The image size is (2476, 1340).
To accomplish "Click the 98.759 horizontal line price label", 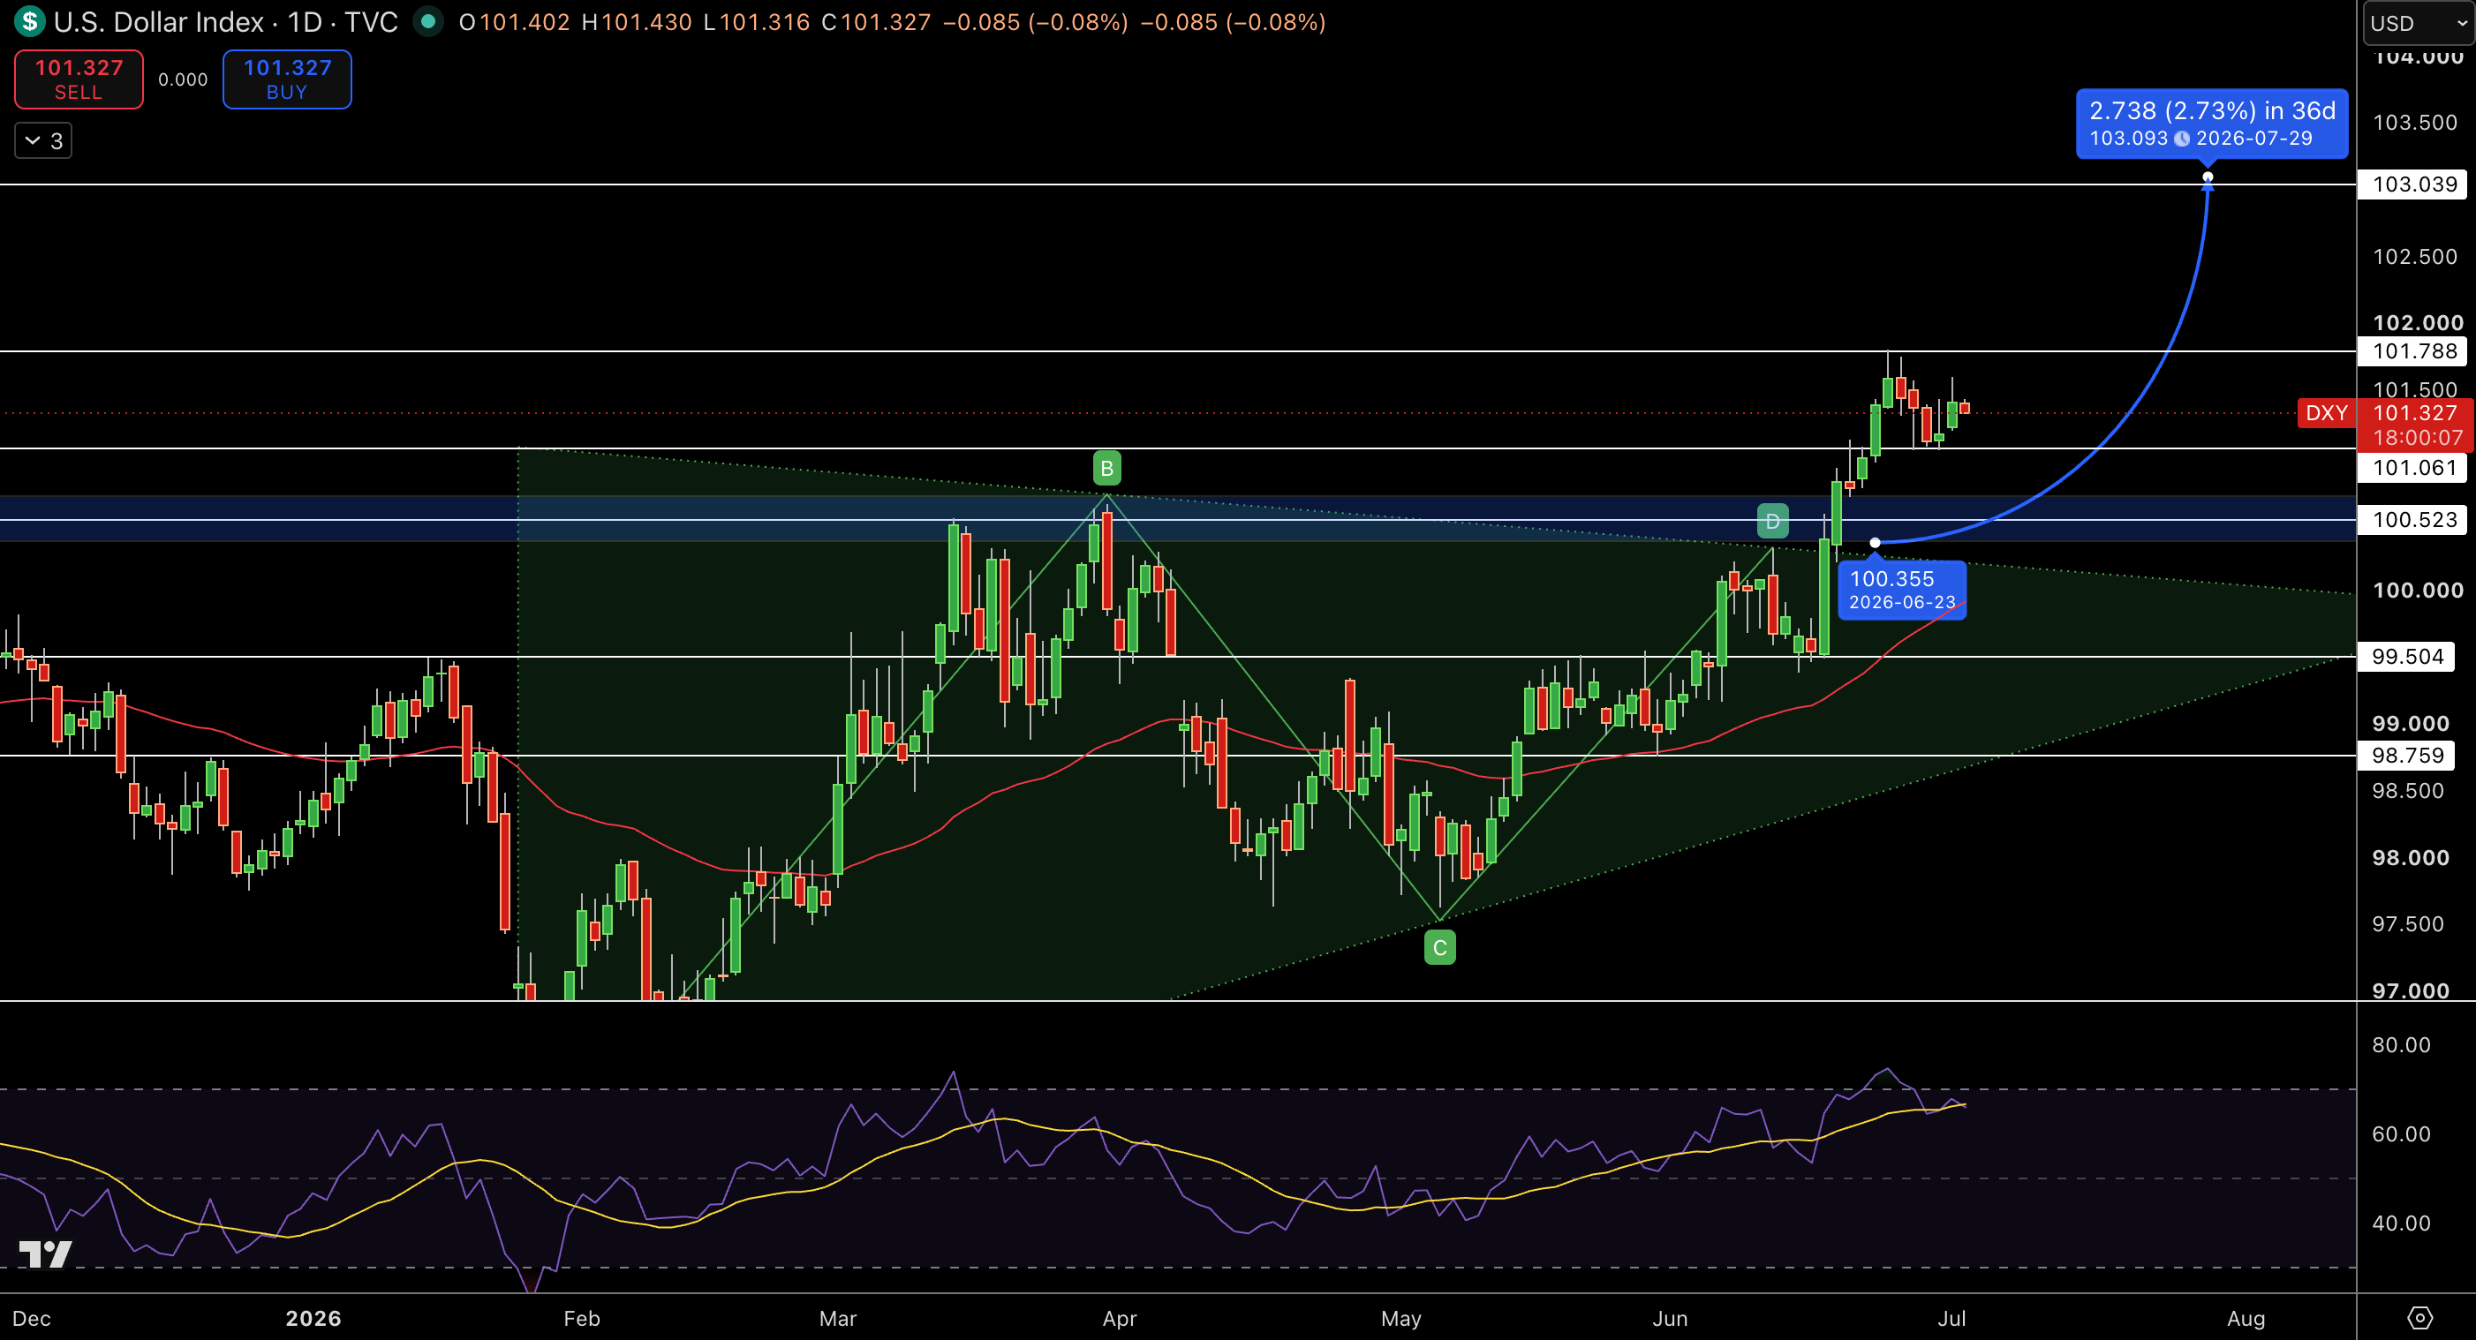I will 2408,755.
